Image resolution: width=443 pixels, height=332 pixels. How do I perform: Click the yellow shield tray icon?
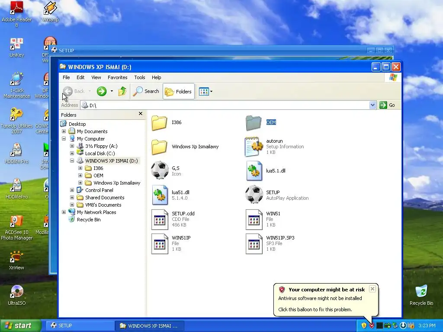coord(364,326)
